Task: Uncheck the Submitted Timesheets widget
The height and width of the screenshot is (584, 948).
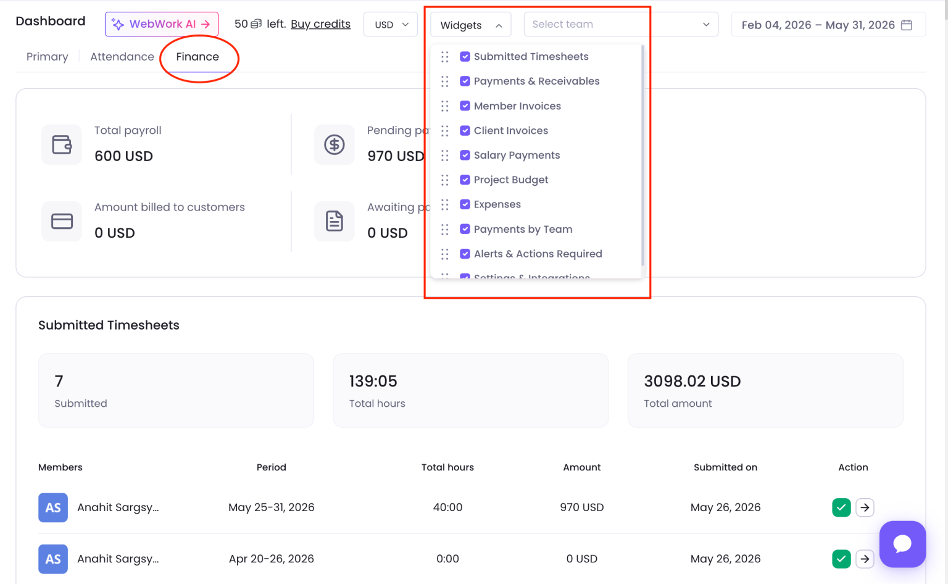Action: 465,57
